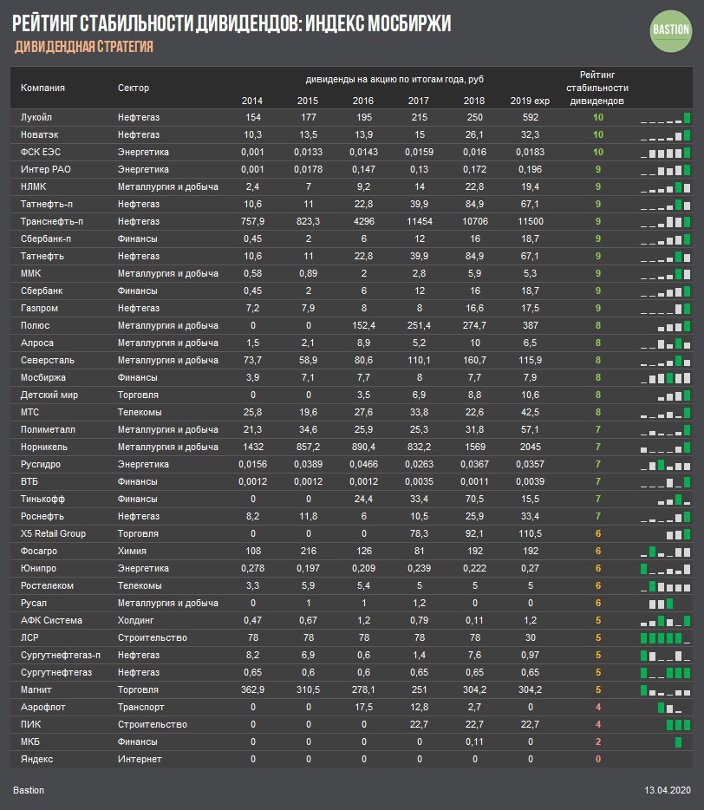
Task: Click the Юнипро company name
Action: click(x=38, y=569)
